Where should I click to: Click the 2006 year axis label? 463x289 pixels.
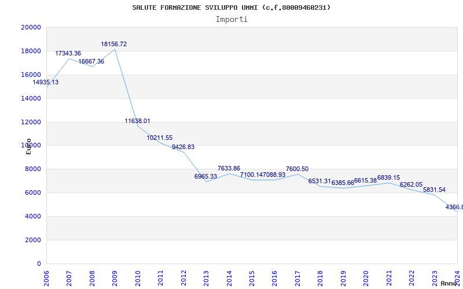tap(46, 279)
